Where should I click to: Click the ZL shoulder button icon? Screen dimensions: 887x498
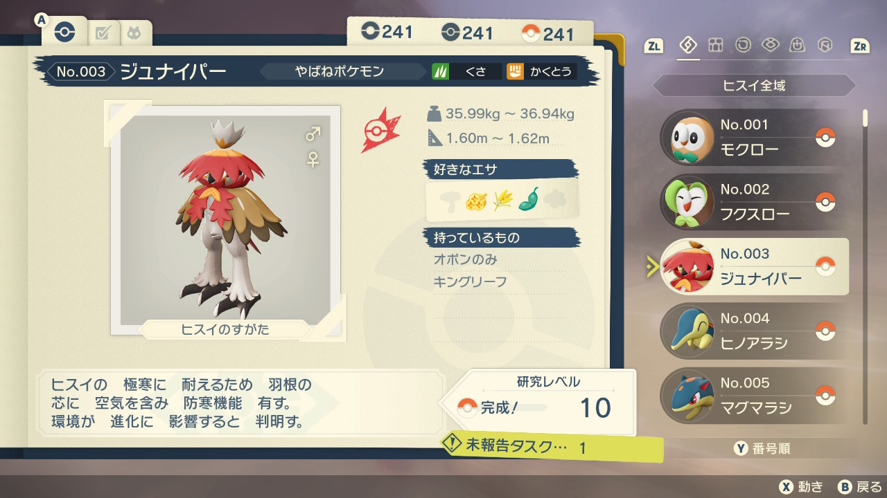pos(654,46)
